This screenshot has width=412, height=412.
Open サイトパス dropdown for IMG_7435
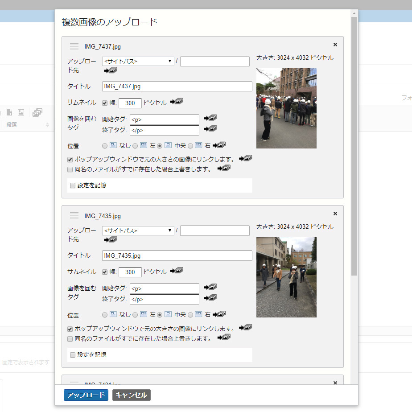click(x=138, y=231)
